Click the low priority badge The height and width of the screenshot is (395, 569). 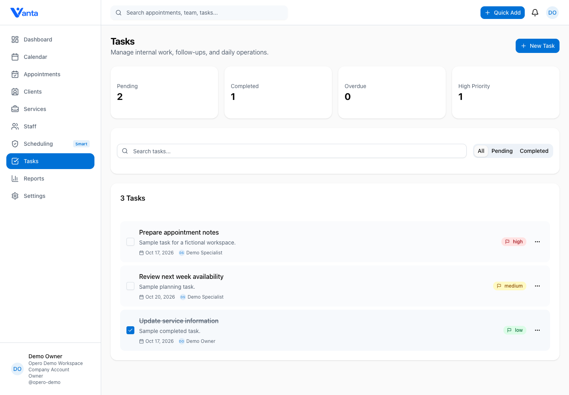coord(515,330)
